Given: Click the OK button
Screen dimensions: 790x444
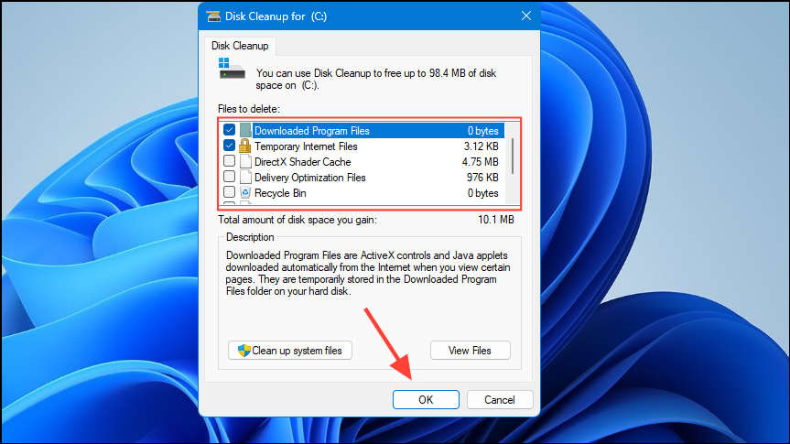Looking at the screenshot, I should click(426, 400).
